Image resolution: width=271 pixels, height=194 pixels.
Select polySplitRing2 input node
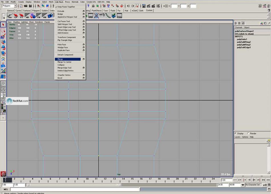pos(244,42)
